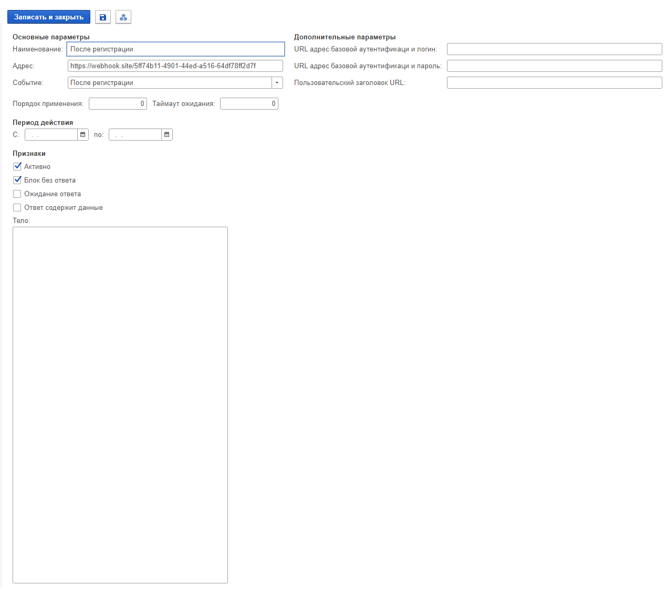Select the Порядок применения number field
666x596 pixels.
pos(118,104)
